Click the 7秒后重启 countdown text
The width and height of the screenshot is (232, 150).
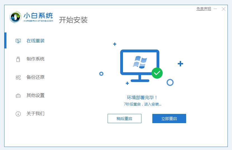click(x=132, y=104)
